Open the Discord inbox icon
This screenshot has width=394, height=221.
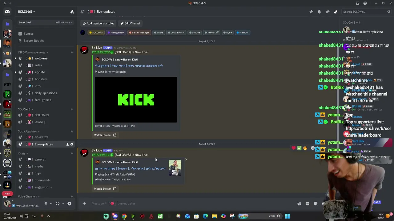click(x=358, y=3)
